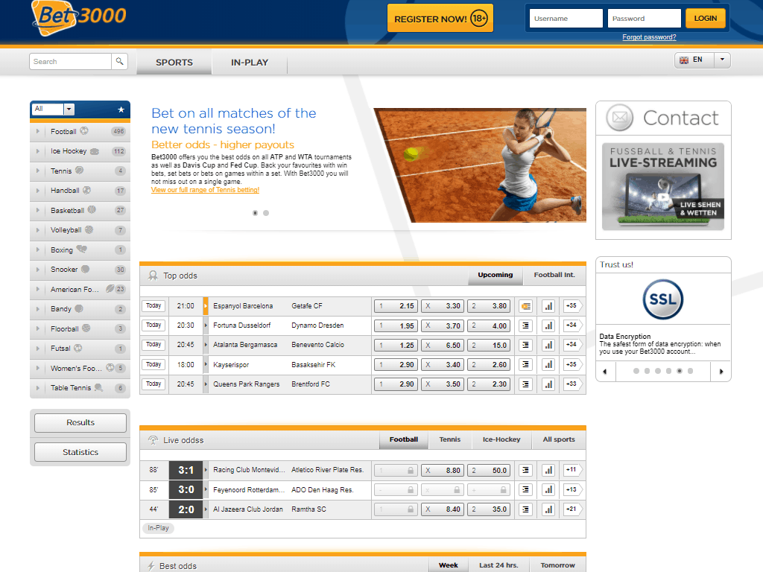Open statistics icon for Queens Park Rangers match

548,384
